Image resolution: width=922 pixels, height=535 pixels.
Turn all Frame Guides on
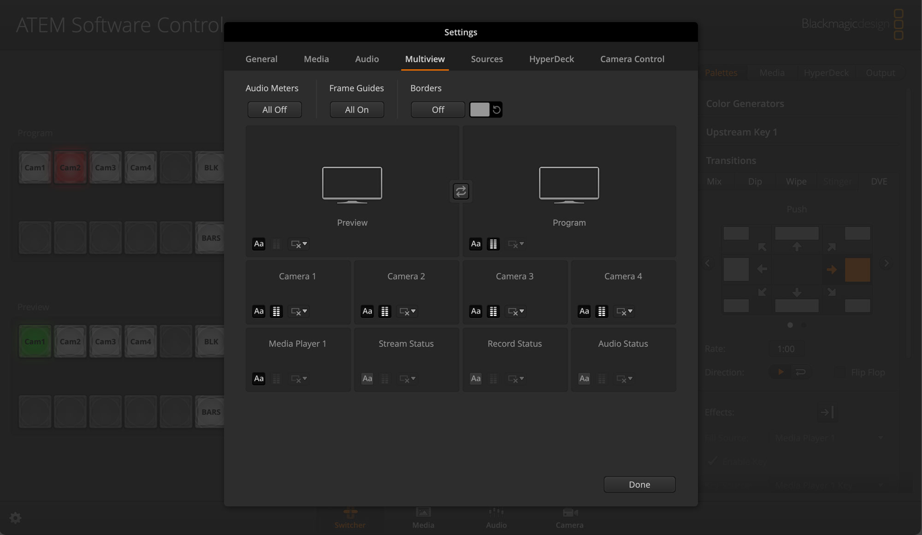(356, 109)
